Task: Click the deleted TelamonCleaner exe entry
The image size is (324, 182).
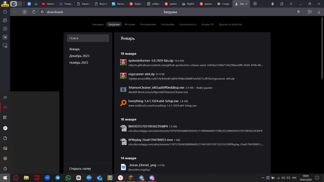Action: (156, 87)
